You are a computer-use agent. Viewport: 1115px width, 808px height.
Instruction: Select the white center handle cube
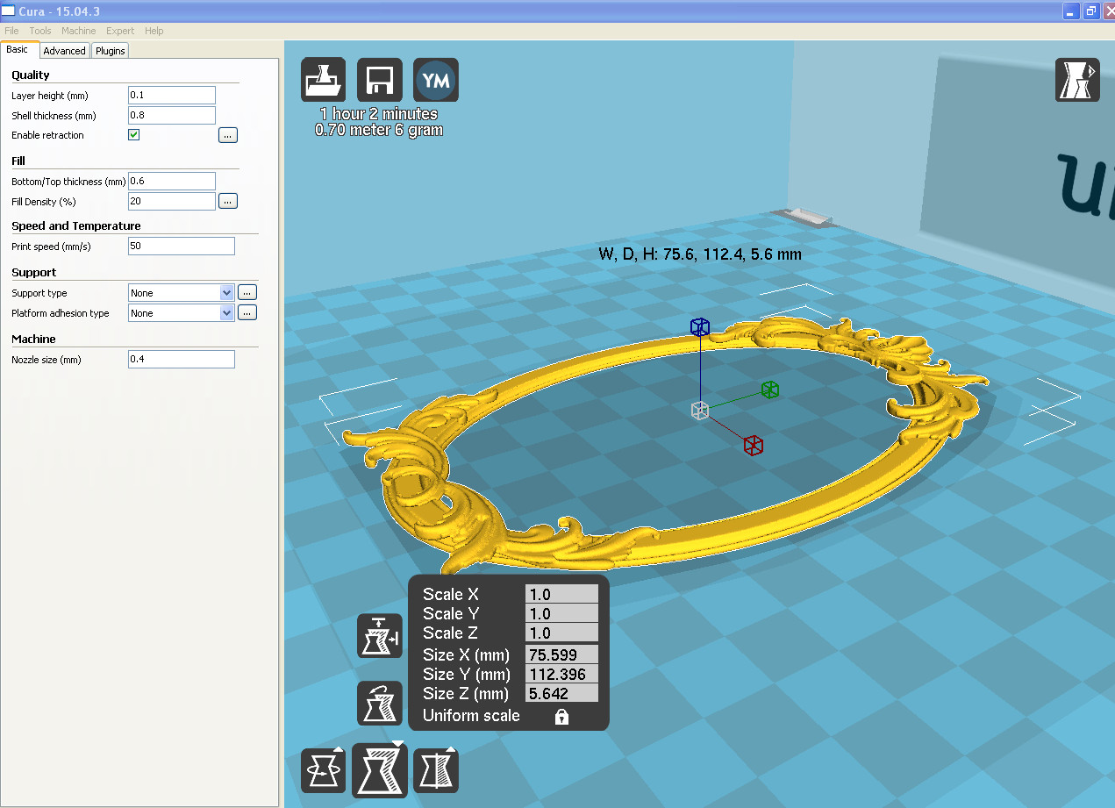point(699,410)
